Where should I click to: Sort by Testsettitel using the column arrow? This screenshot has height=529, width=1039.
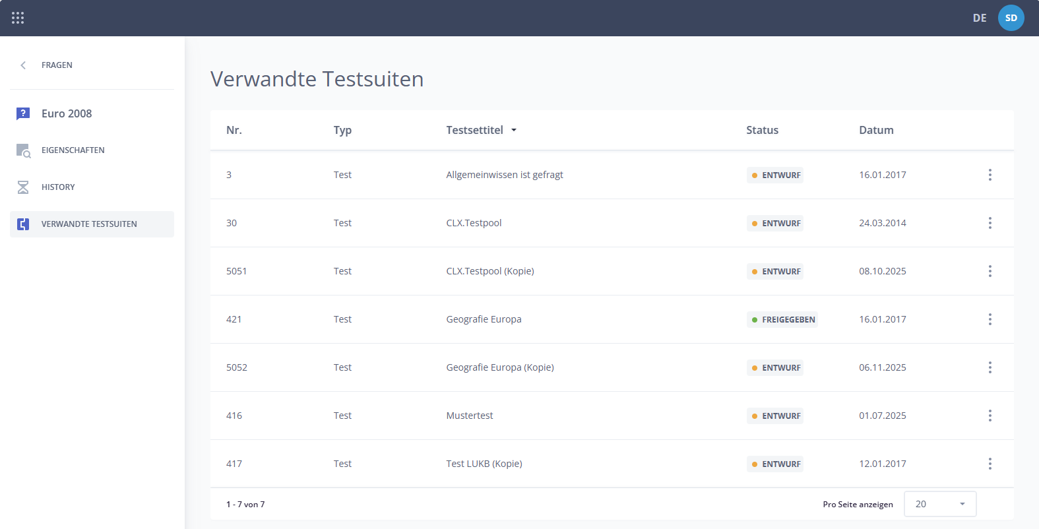click(514, 130)
